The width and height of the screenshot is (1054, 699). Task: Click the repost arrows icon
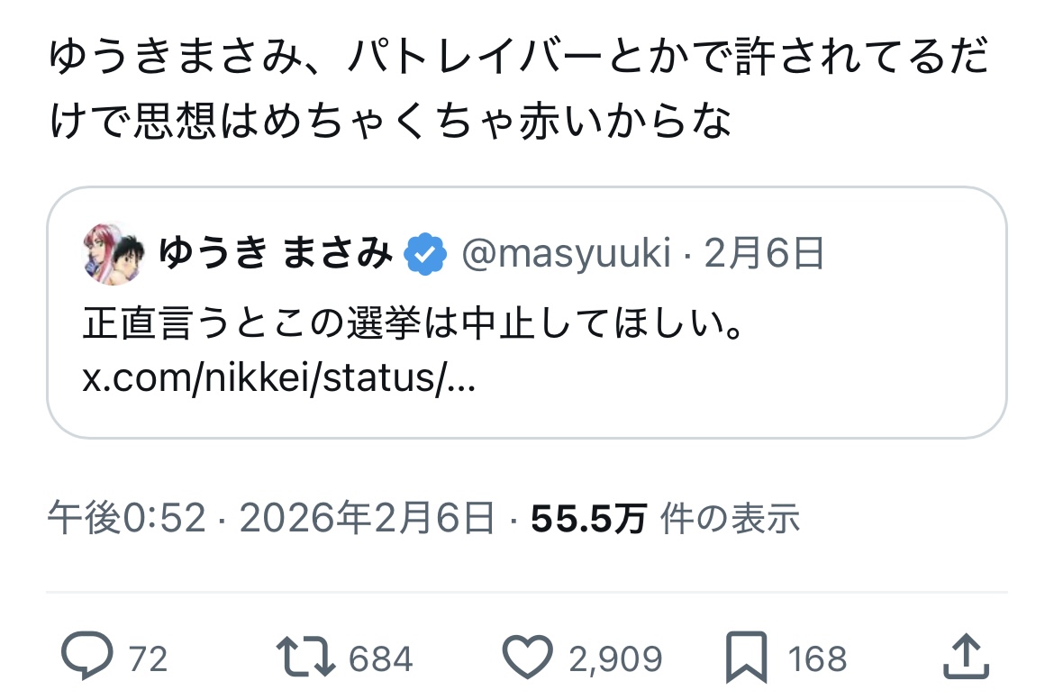306,658
